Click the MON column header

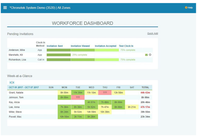click(64, 87)
